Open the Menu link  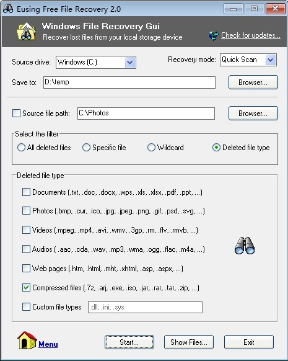tap(48, 344)
